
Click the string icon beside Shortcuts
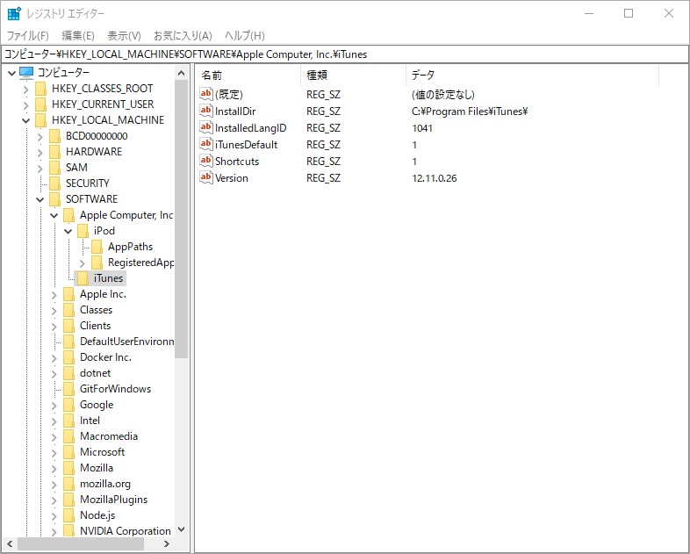point(206,161)
